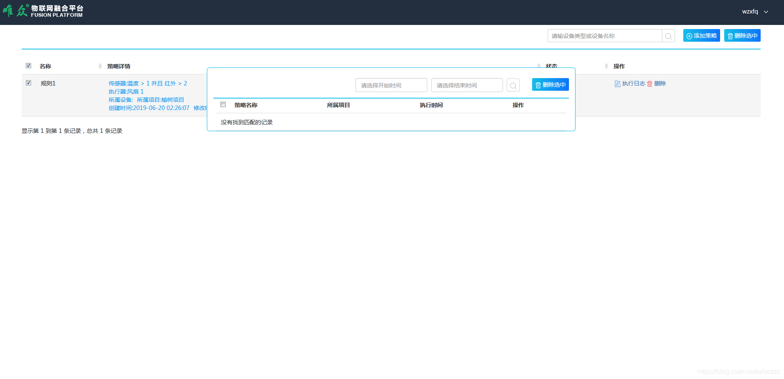Screen dimensions: 784x379
Task: Click the trash icon beside 删除 in 规则1 row
Action: click(x=650, y=83)
